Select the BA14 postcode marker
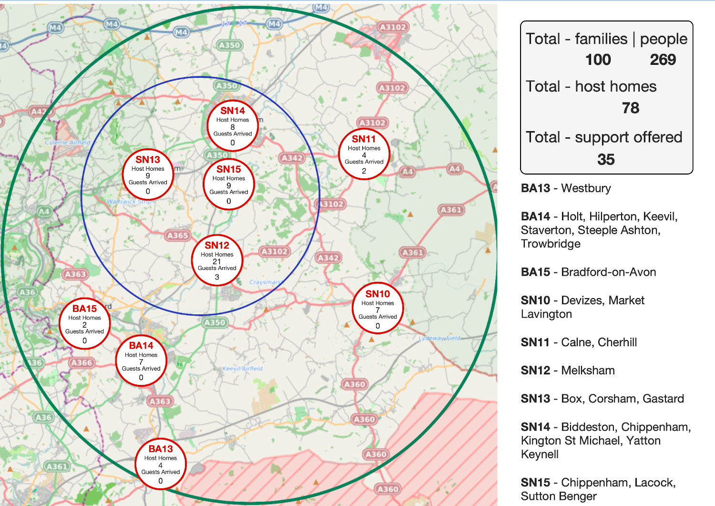 (x=141, y=361)
